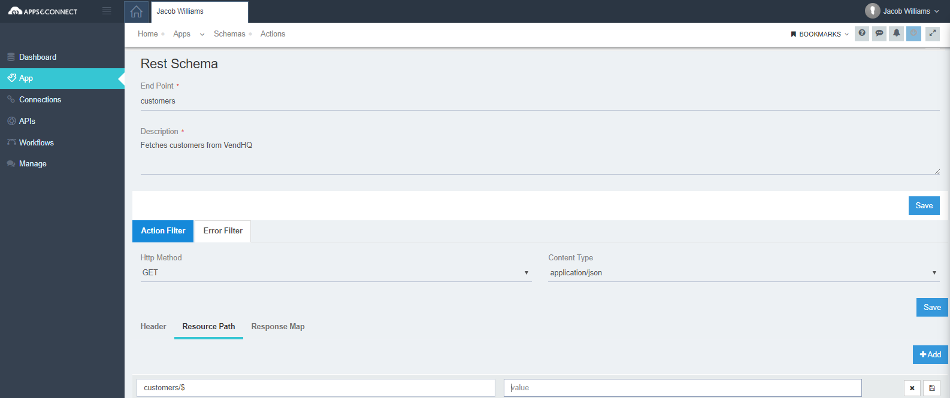950x398 pixels.
Task: Click the End Point field with customers
Action: tap(540, 101)
